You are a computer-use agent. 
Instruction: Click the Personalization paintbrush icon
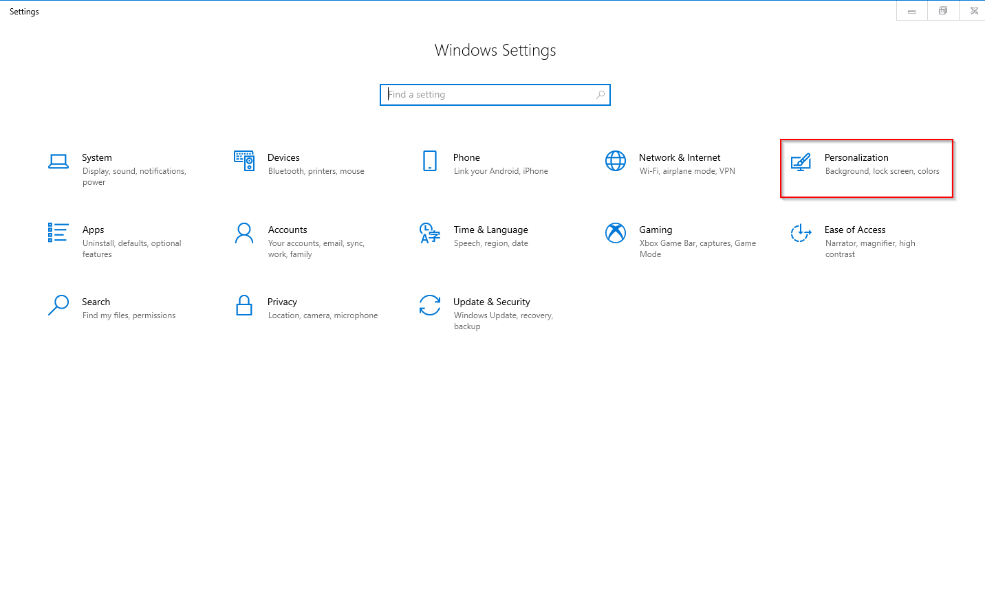(x=801, y=162)
